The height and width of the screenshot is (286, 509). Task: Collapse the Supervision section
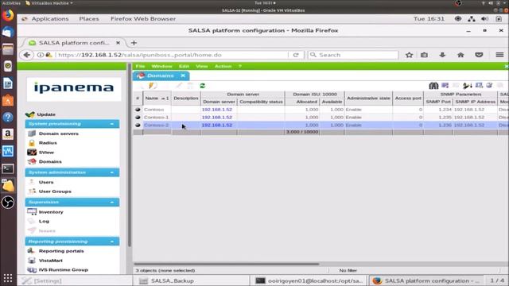pyautogui.click(x=112, y=202)
